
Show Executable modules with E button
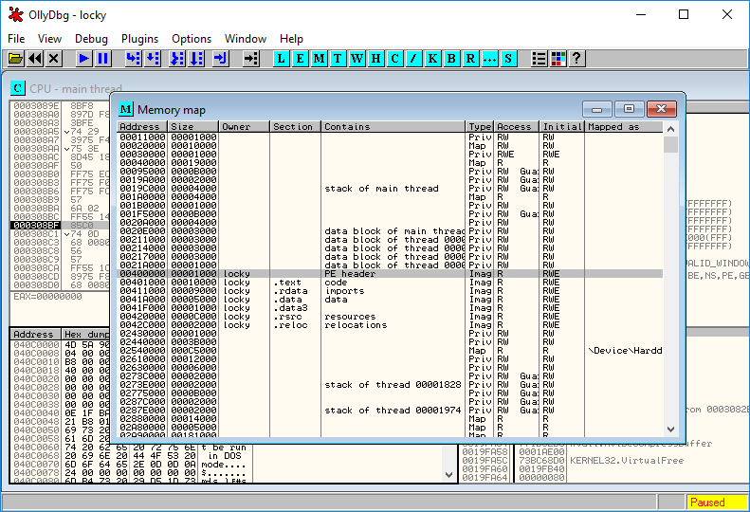[x=300, y=59]
